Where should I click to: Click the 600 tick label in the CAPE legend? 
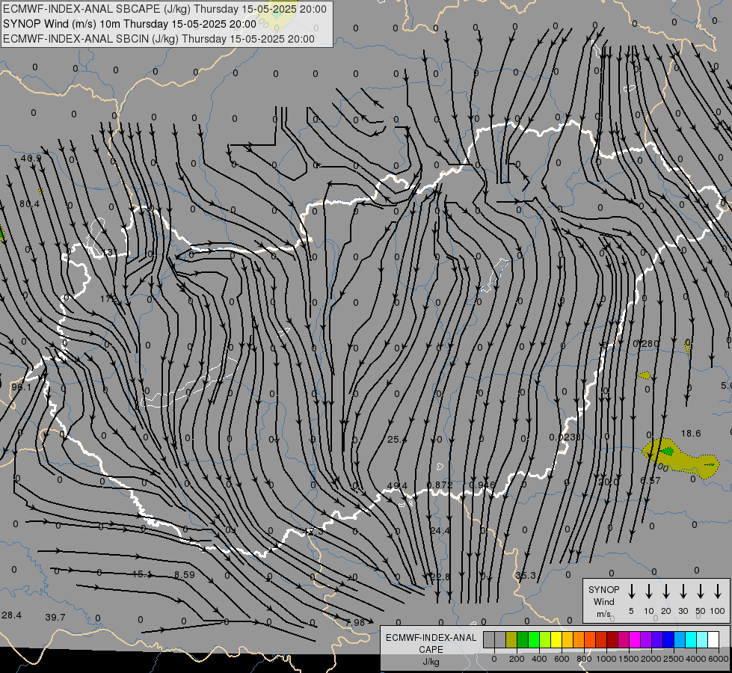[562, 659]
